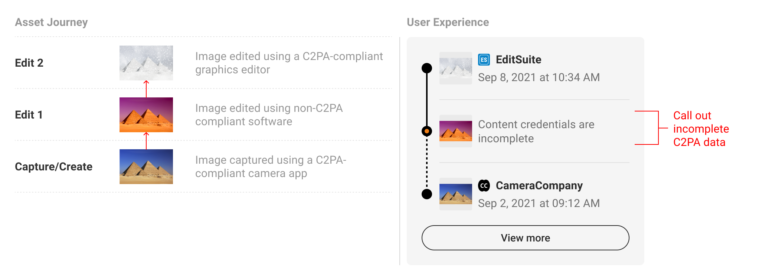Click the red arrow between Edit 1 and Edit 2

click(146, 89)
